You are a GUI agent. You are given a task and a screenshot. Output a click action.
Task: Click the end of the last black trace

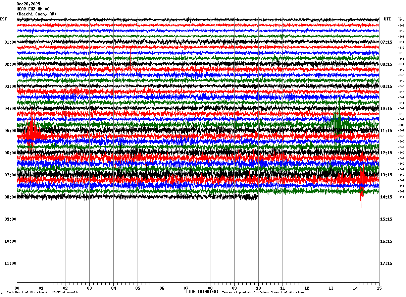(257, 197)
